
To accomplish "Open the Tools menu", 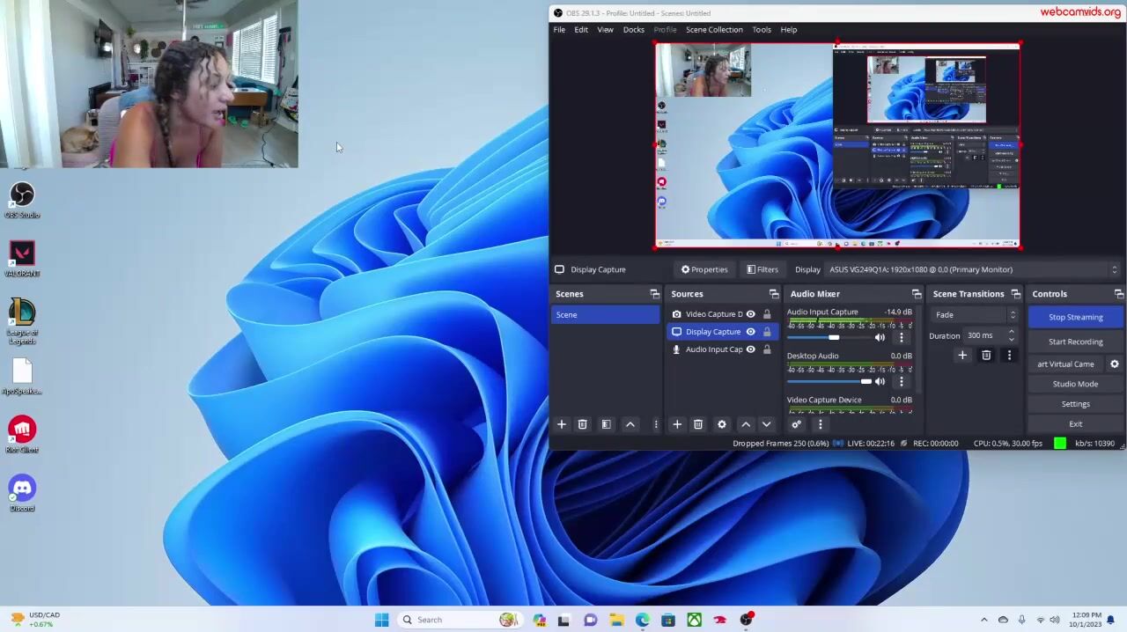I will [x=761, y=29].
